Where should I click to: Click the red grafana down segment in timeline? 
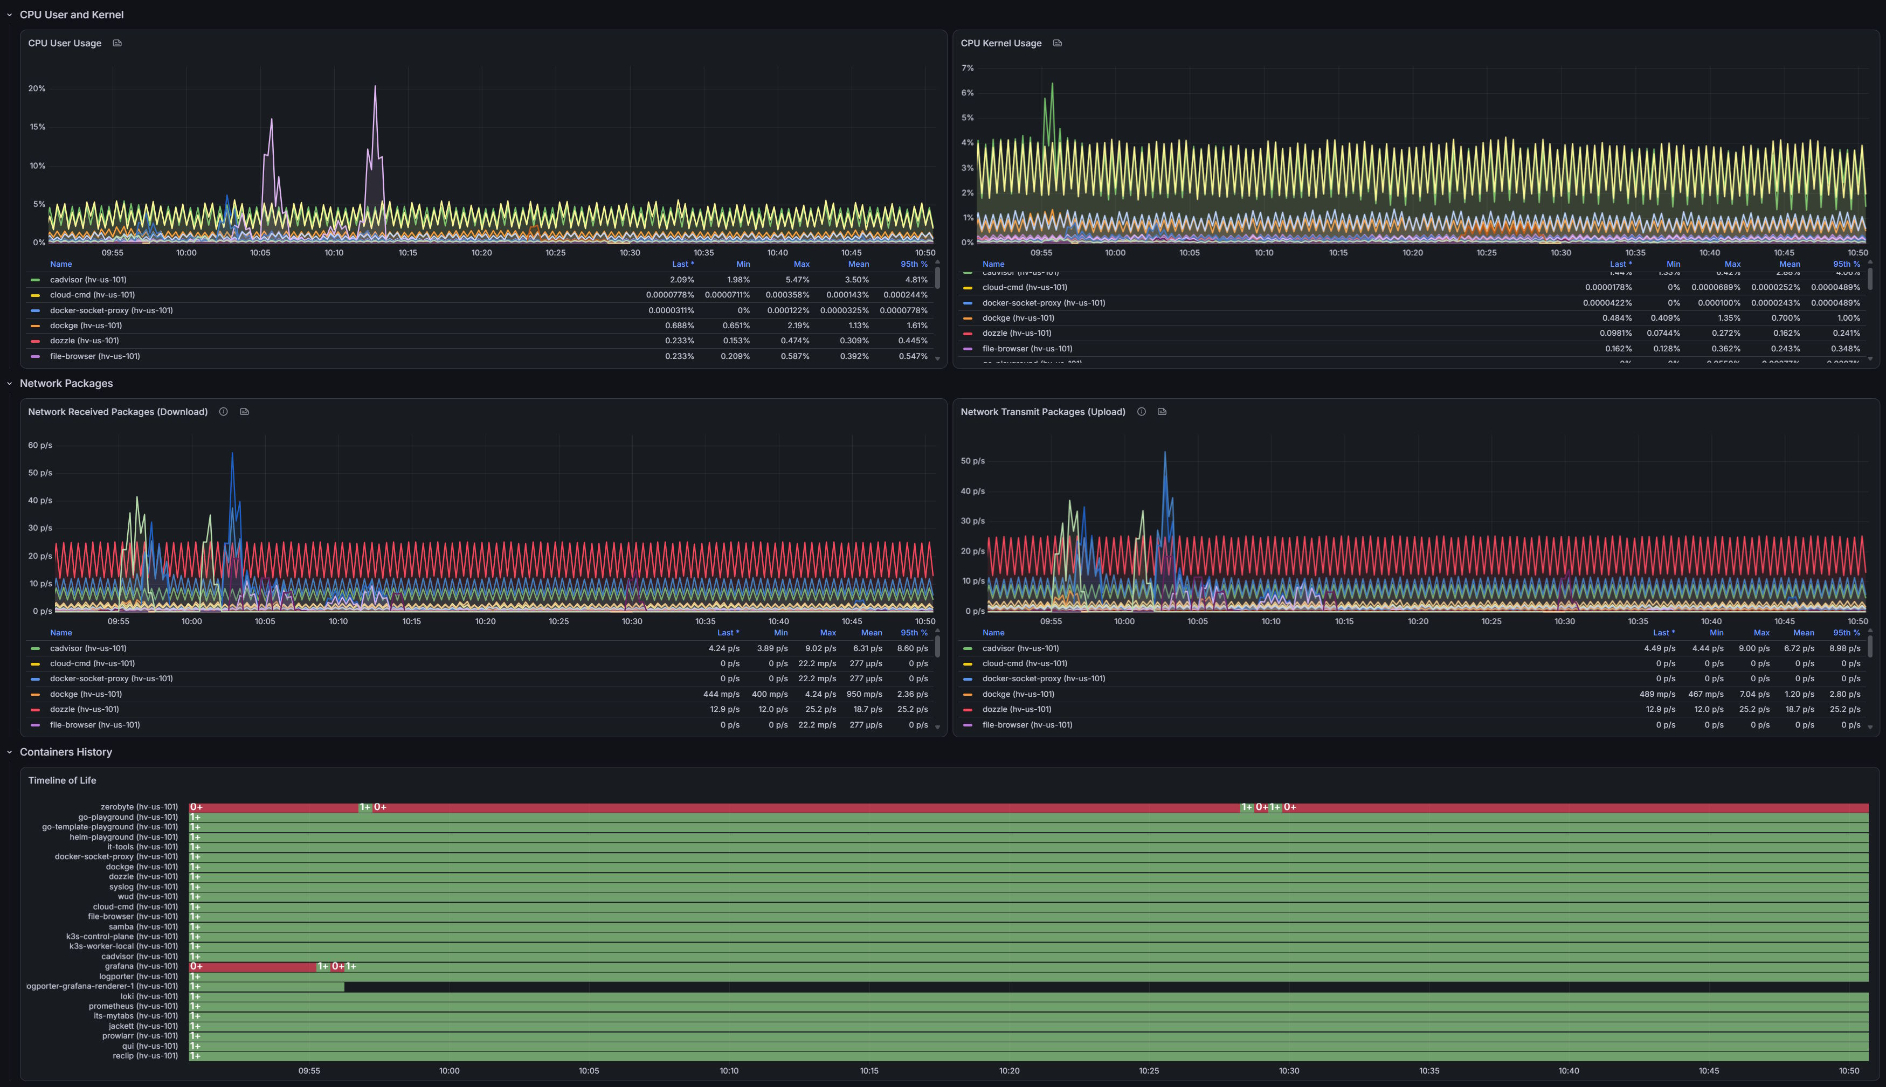pyautogui.click(x=252, y=967)
